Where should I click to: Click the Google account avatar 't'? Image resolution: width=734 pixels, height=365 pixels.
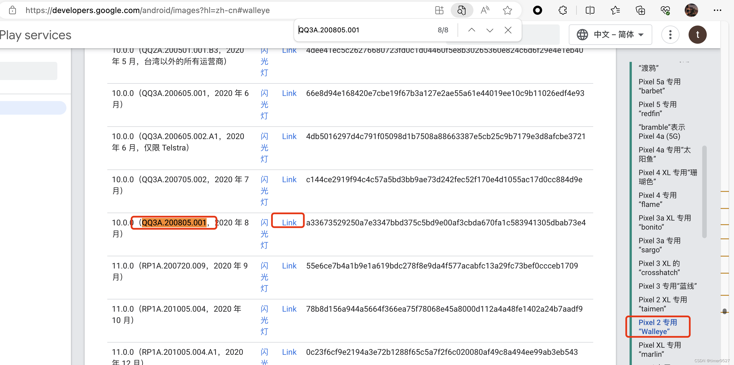point(698,35)
